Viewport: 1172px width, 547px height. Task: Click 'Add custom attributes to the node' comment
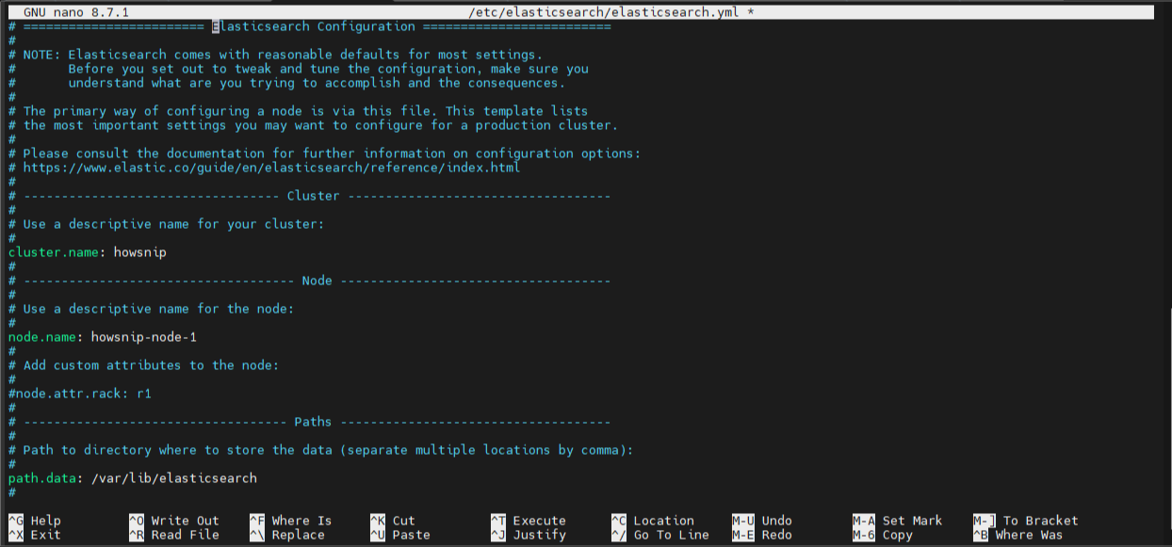[x=144, y=365]
